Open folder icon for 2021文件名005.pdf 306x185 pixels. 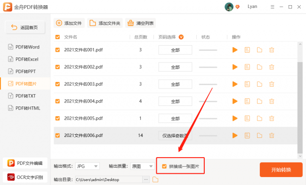click(259, 118)
